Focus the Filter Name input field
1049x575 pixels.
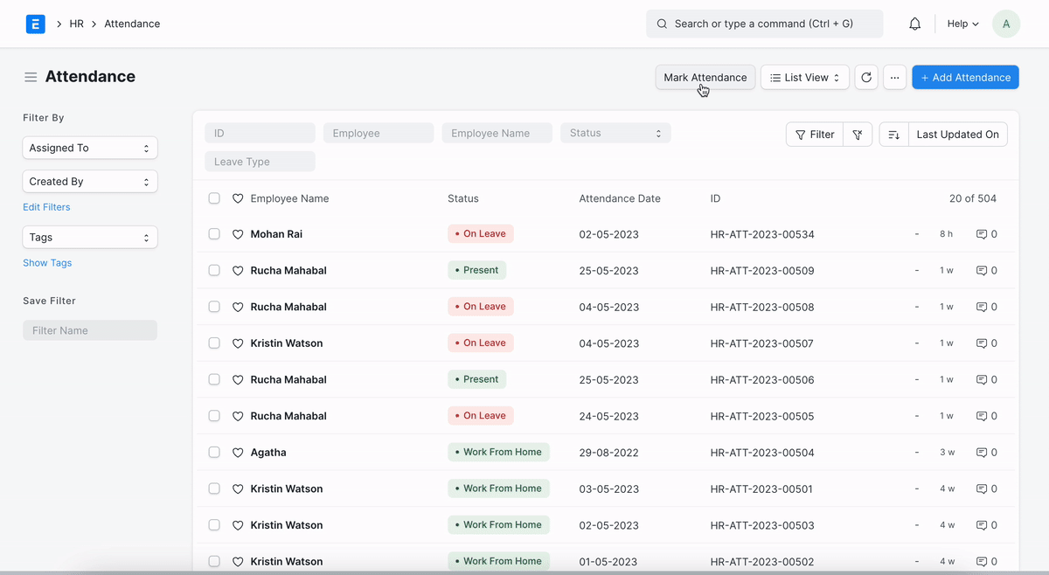point(90,330)
